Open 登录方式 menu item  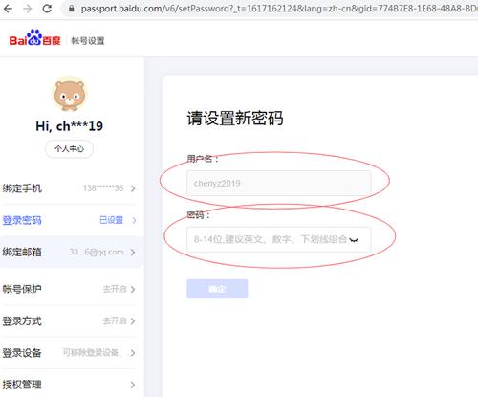click(22, 320)
